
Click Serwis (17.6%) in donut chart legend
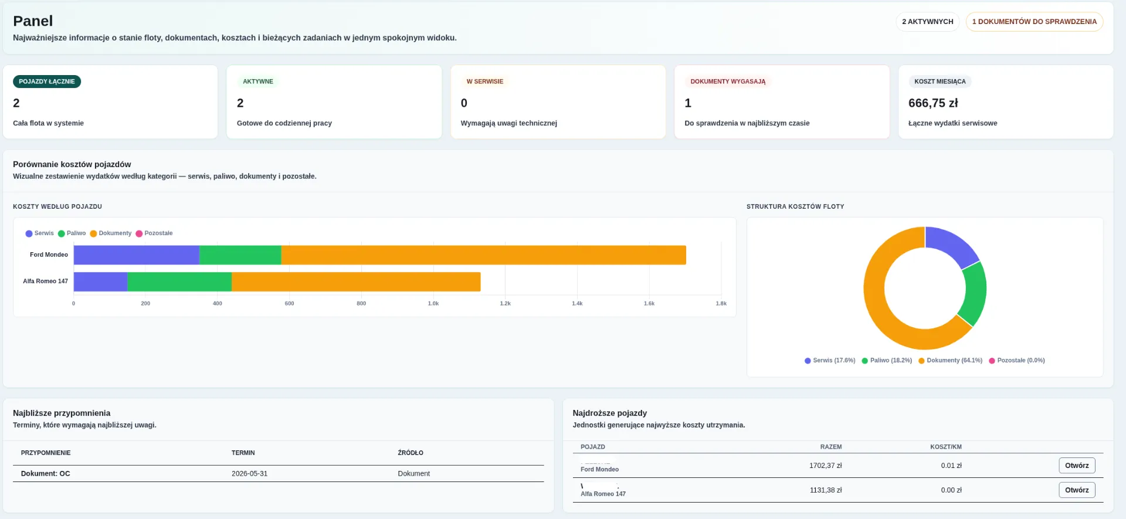(x=830, y=361)
